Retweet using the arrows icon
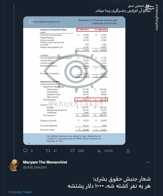 pyautogui.click(x=47, y=151)
